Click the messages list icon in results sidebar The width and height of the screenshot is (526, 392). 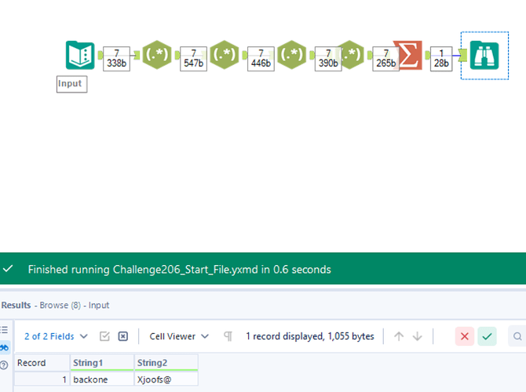pos(4,330)
